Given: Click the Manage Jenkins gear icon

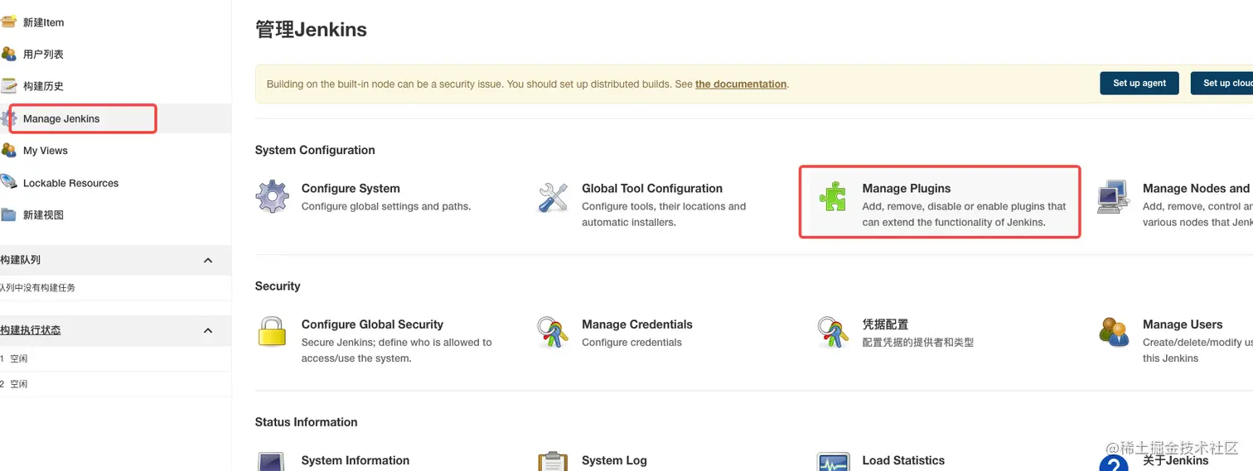Looking at the screenshot, I should tap(8, 118).
